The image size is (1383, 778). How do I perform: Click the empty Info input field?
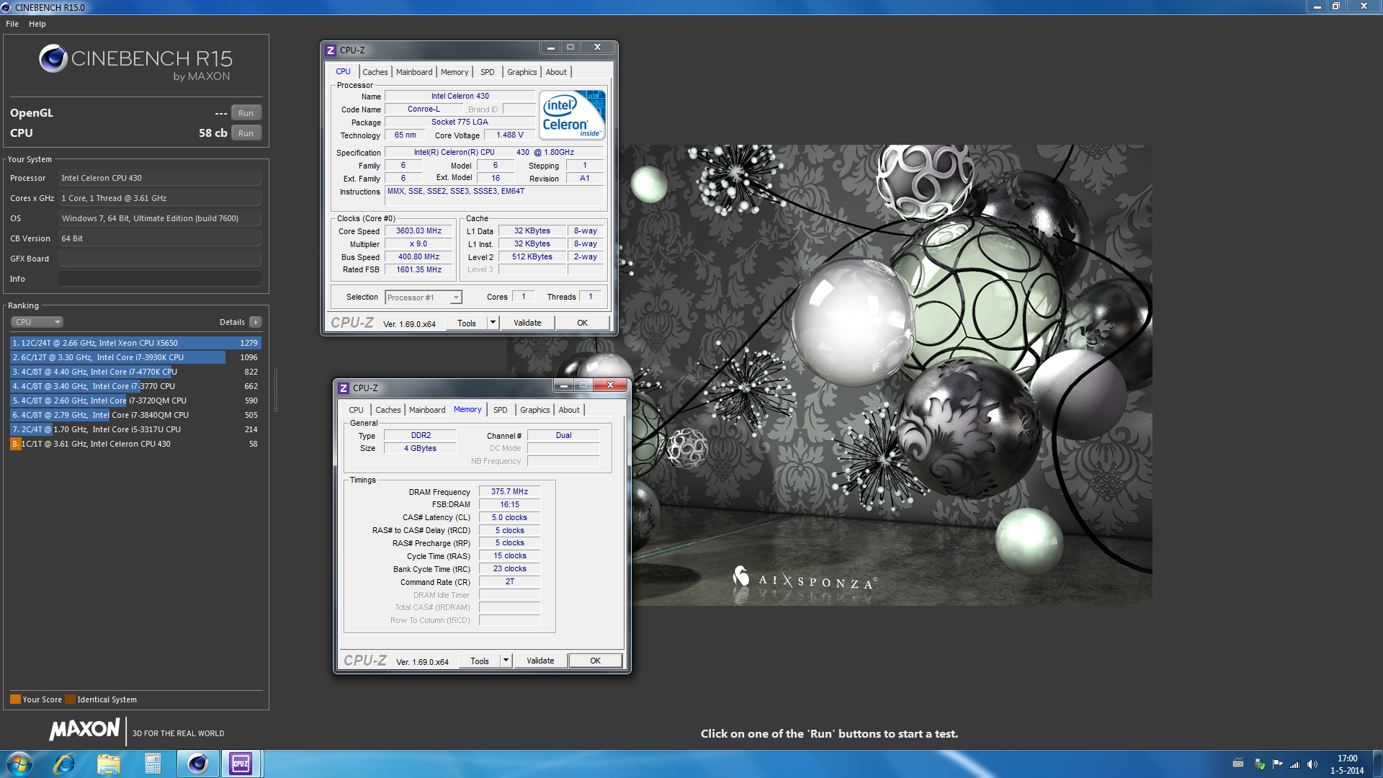[x=160, y=279]
